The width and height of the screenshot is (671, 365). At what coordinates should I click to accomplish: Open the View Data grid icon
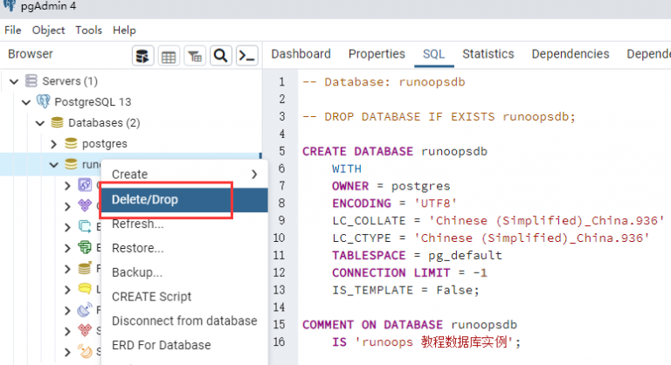click(x=169, y=56)
